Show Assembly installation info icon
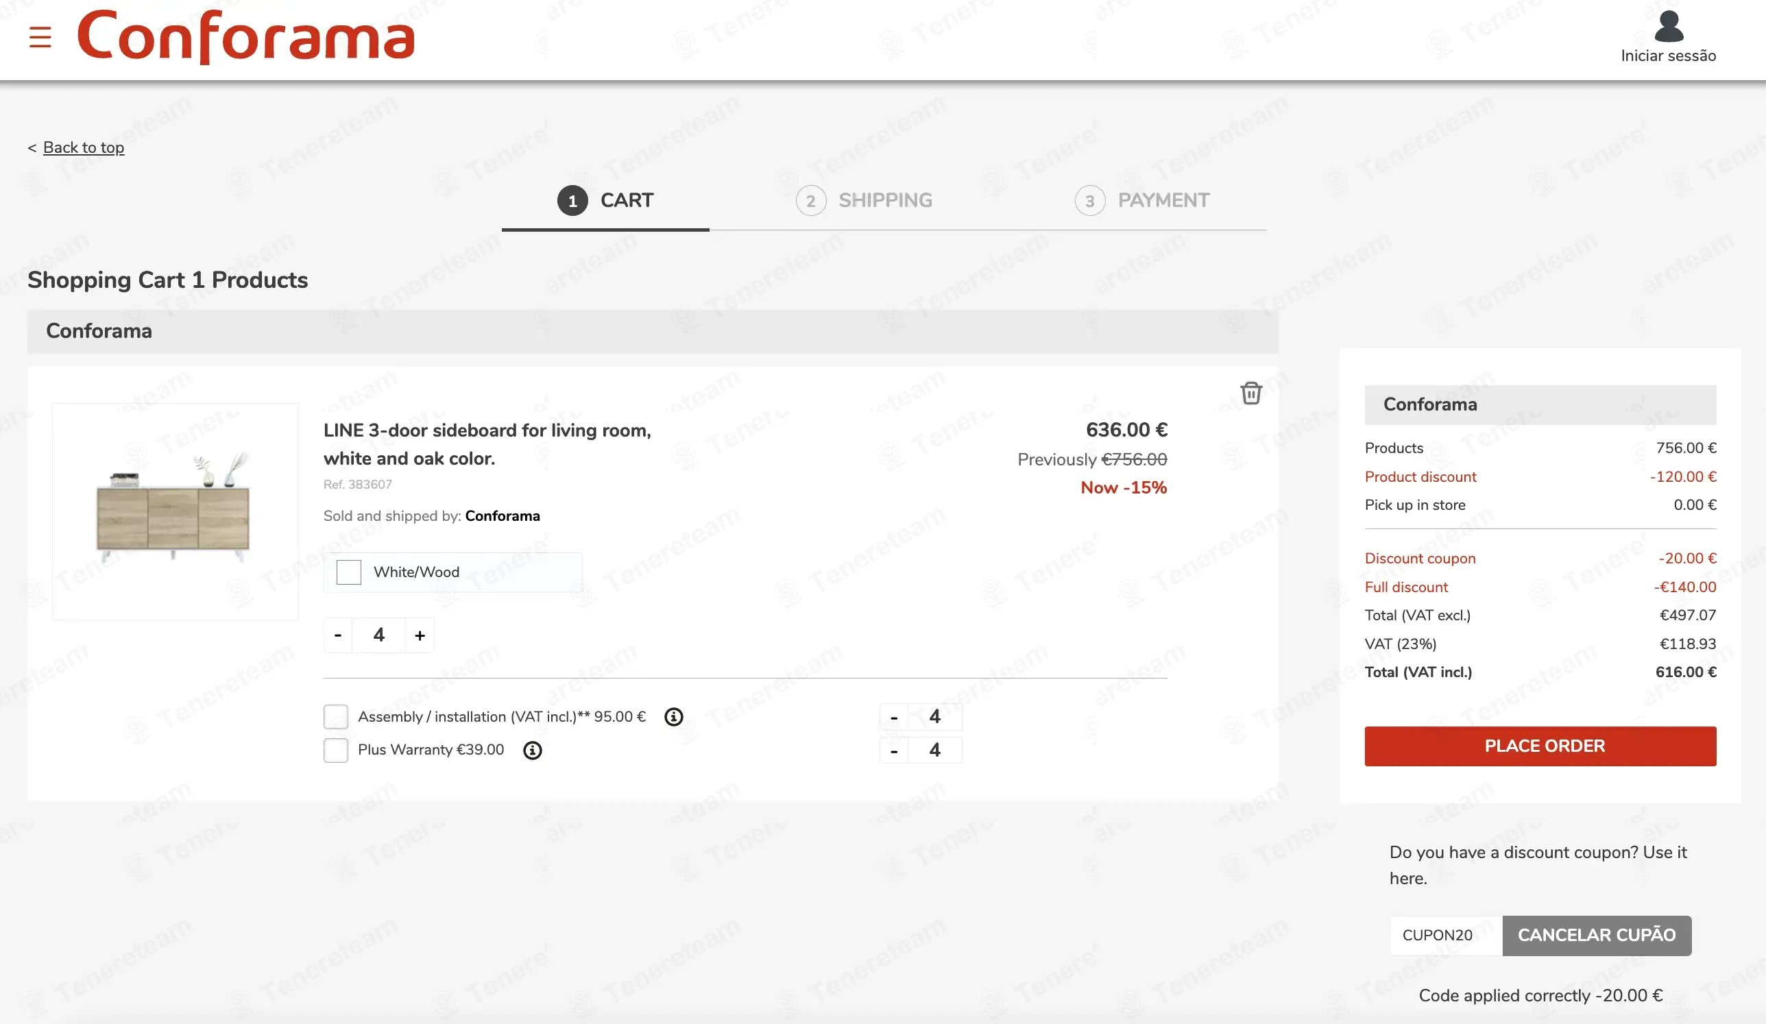This screenshot has height=1024, width=1766. click(673, 716)
